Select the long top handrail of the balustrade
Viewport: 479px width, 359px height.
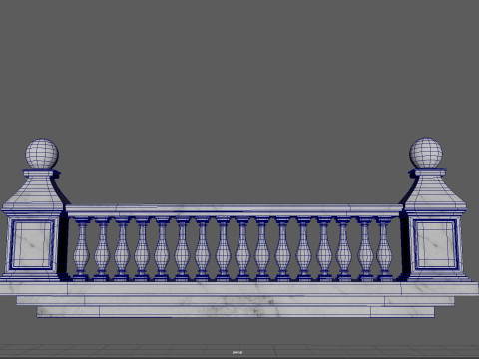click(235, 210)
